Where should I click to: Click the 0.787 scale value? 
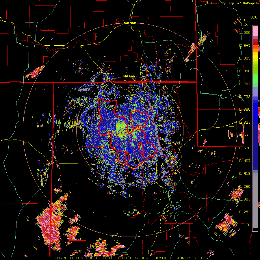pyautogui.click(x=245, y=84)
